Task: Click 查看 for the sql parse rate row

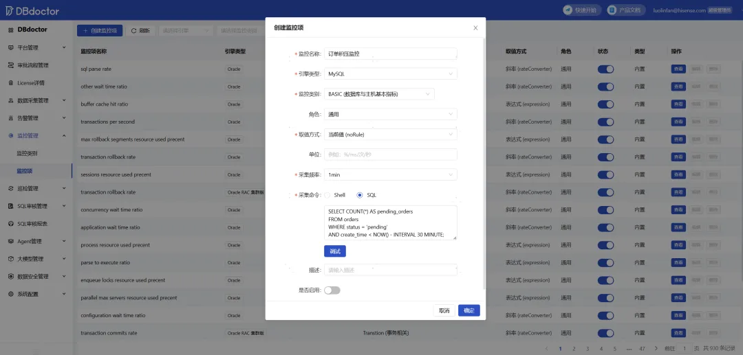Action: (678, 69)
